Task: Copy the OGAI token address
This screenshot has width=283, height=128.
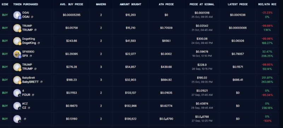Action: (32, 17)
